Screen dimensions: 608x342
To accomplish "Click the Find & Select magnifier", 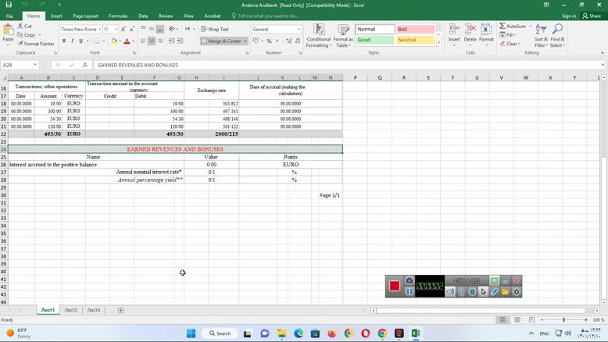I will pyautogui.click(x=557, y=36).
